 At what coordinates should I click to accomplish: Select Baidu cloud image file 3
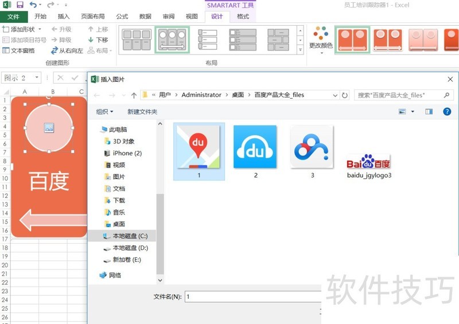pyautogui.click(x=312, y=151)
